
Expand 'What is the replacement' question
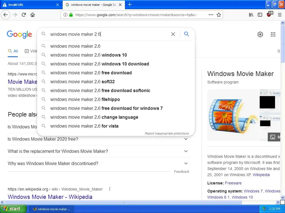(98, 151)
